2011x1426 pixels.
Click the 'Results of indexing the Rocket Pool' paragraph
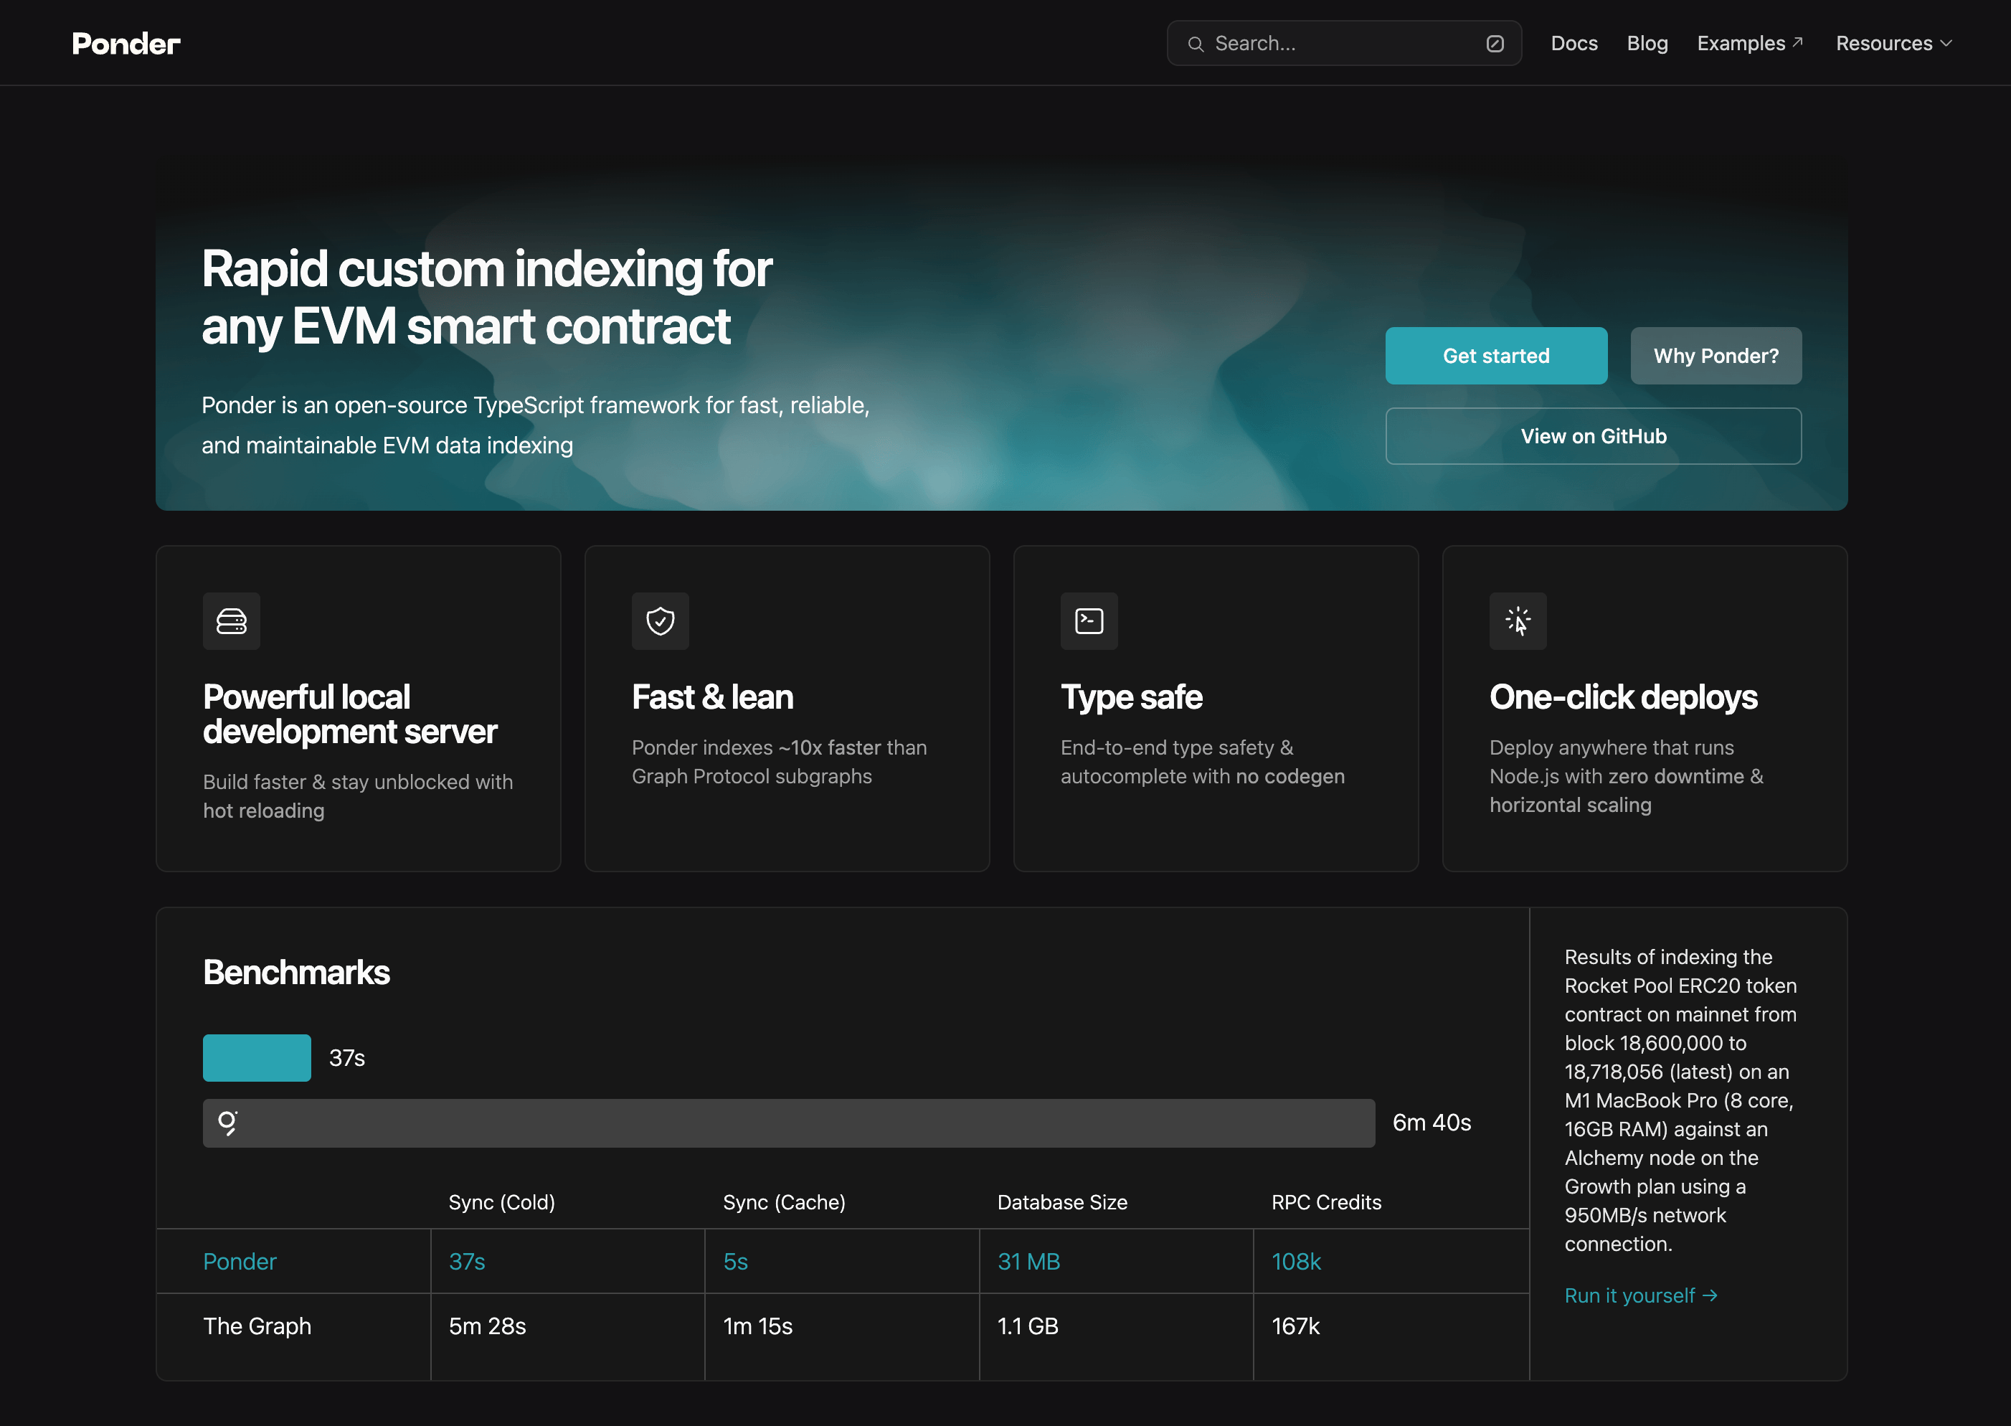point(1681,1100)
